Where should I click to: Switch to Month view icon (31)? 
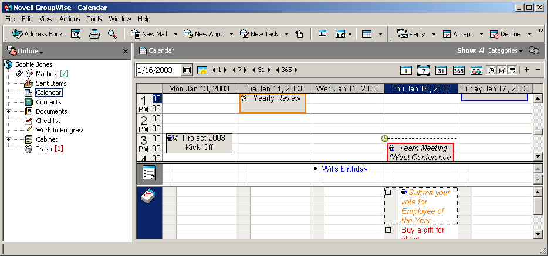[x=441, y=70]
